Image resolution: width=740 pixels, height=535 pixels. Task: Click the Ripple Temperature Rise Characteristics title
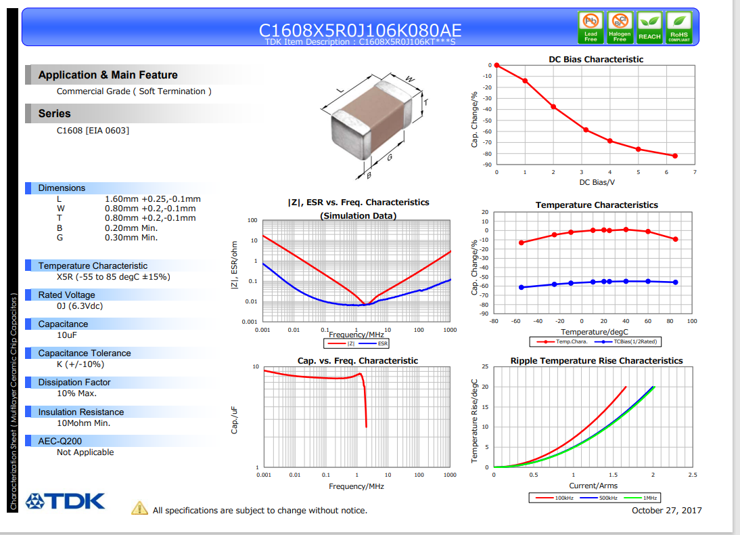tap(597, 360)
